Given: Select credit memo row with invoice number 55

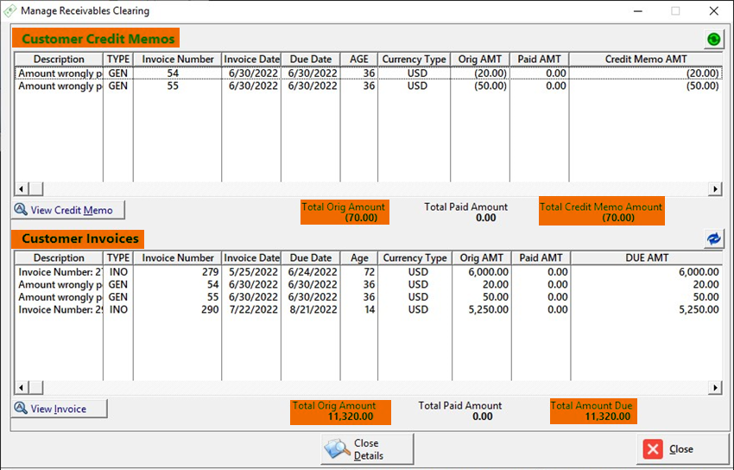Looking at the screenshot, I should coord(369,86).
